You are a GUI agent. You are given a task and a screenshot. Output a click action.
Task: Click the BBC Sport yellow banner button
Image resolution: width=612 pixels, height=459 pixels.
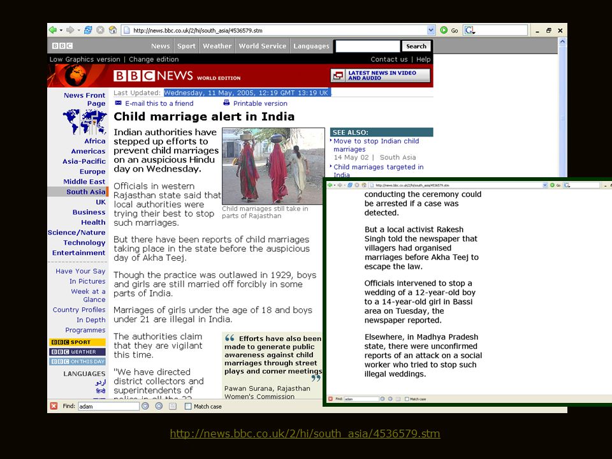pyautogui.click(x=77, y=342)
